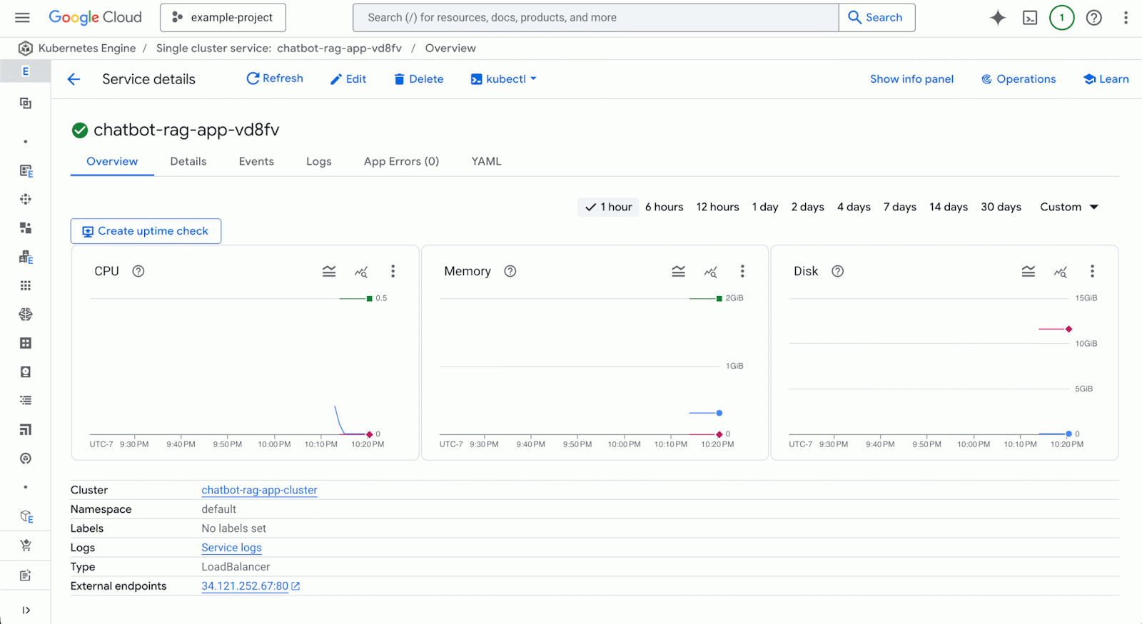Activate Cloud Shell terminal icon

click(x=1030, y=18)
